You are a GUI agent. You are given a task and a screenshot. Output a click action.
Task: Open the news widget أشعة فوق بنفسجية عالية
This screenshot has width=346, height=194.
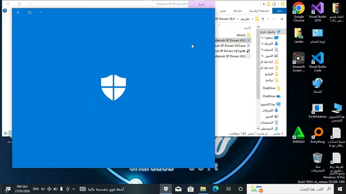pos(102,189)
